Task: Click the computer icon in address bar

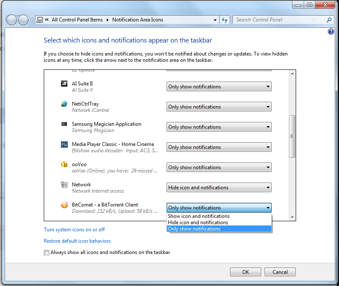Action: tap(40, 20)
